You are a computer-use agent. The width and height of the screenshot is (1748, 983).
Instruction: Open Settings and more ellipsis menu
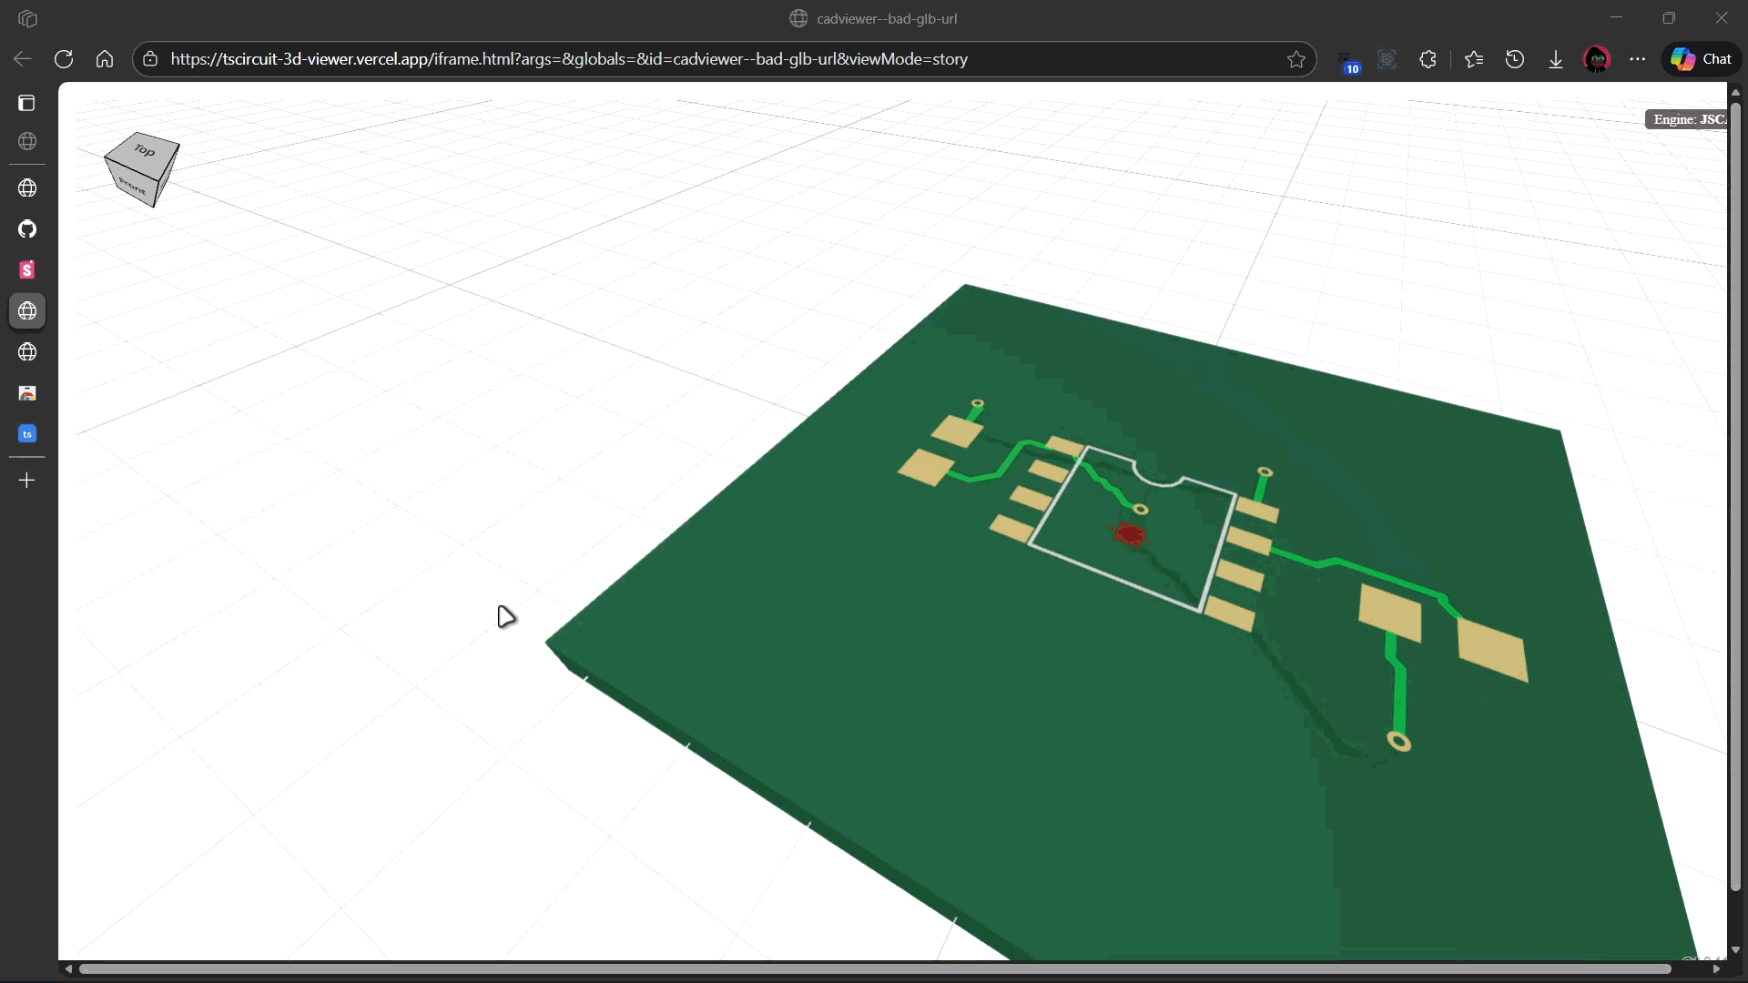coord(1638,59)
